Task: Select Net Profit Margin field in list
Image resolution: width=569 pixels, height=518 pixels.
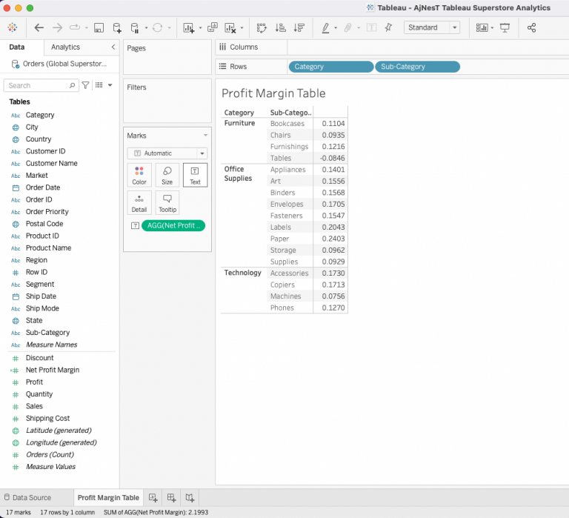Action: coord(52,370)
